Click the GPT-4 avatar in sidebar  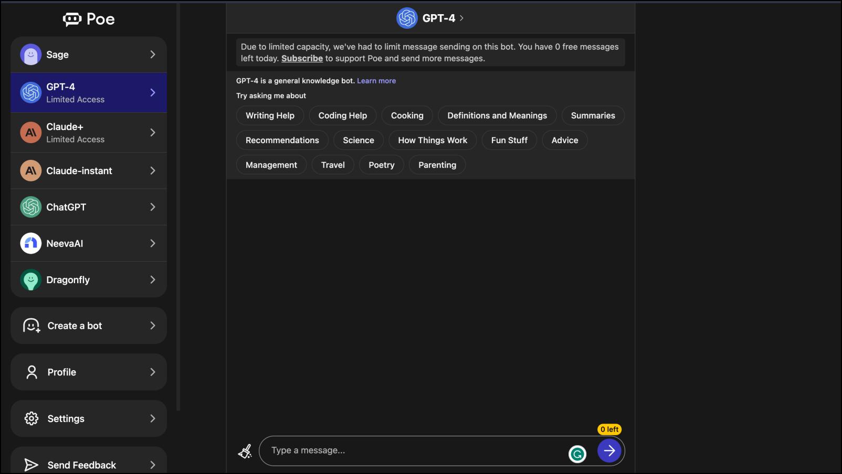click(31, 93)
